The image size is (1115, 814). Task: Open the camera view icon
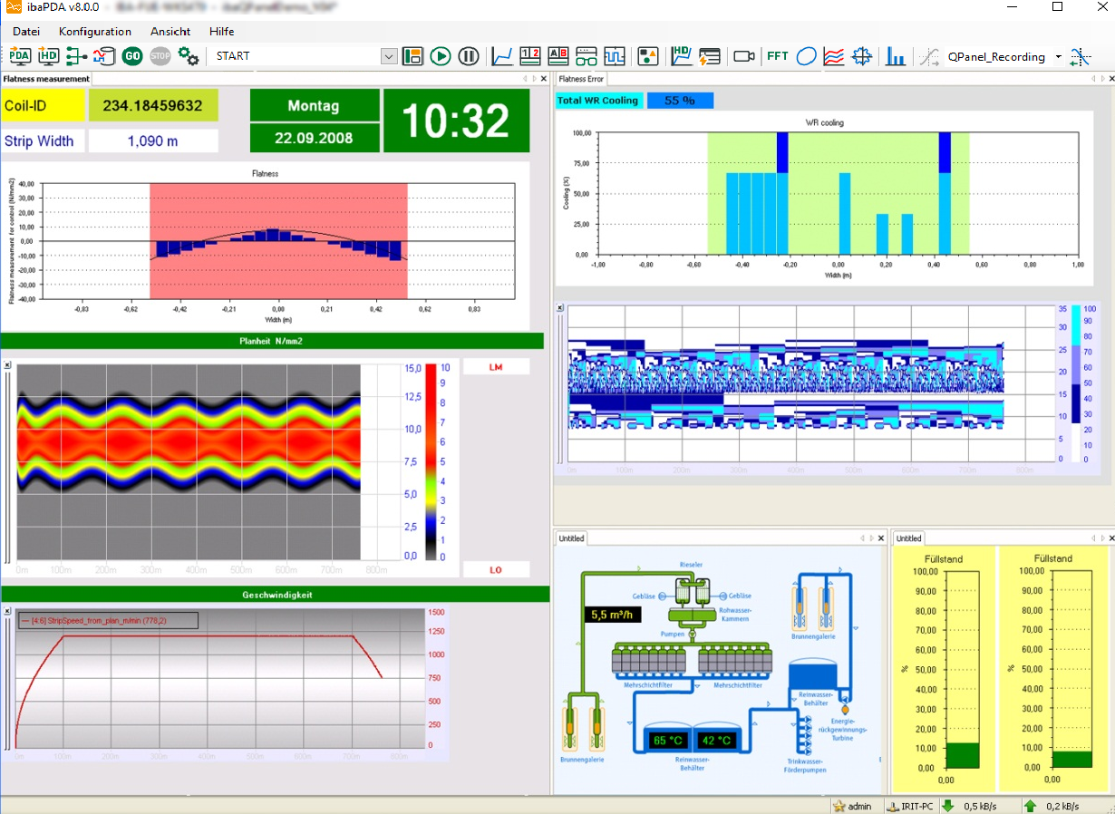click(744, 56)
